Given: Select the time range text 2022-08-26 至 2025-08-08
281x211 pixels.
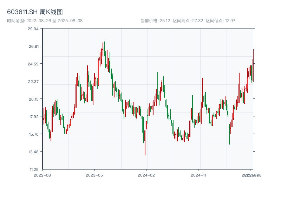Looking at the screenshot, I should tap(54, 21).
